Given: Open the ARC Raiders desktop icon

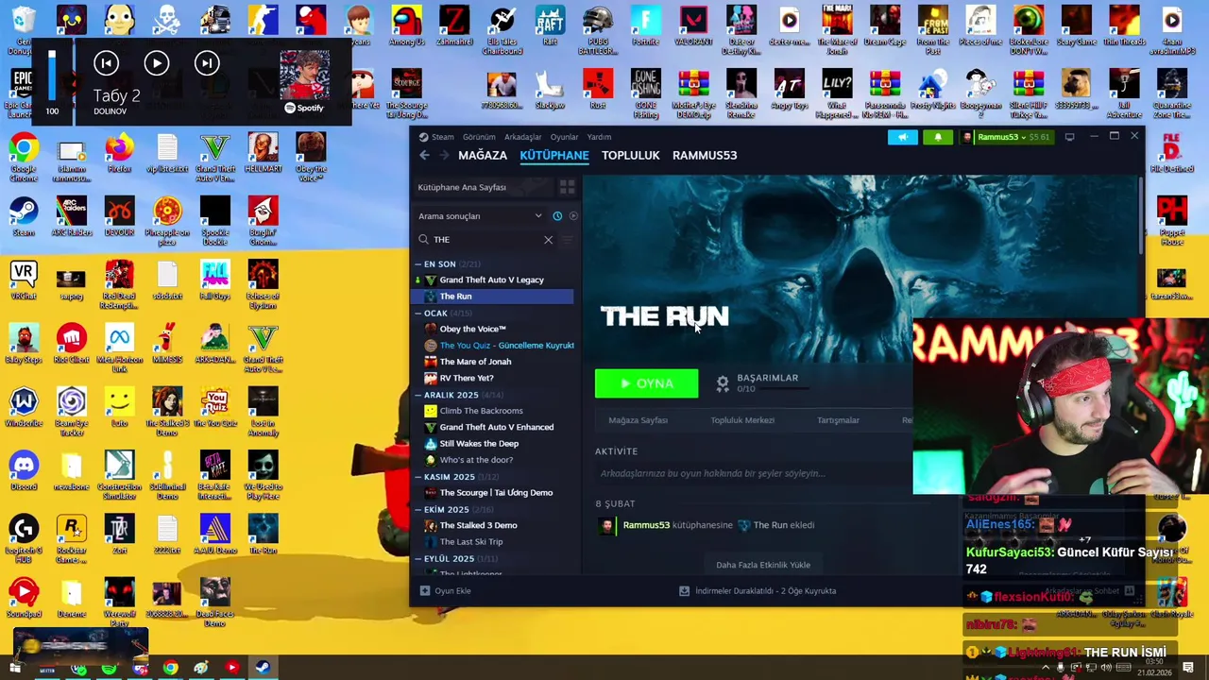Looking at the screenshot, I should tap(71, 217).
